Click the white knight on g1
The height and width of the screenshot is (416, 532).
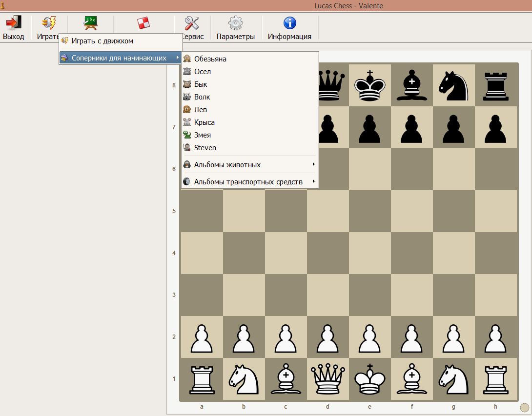tap(453, 379)
